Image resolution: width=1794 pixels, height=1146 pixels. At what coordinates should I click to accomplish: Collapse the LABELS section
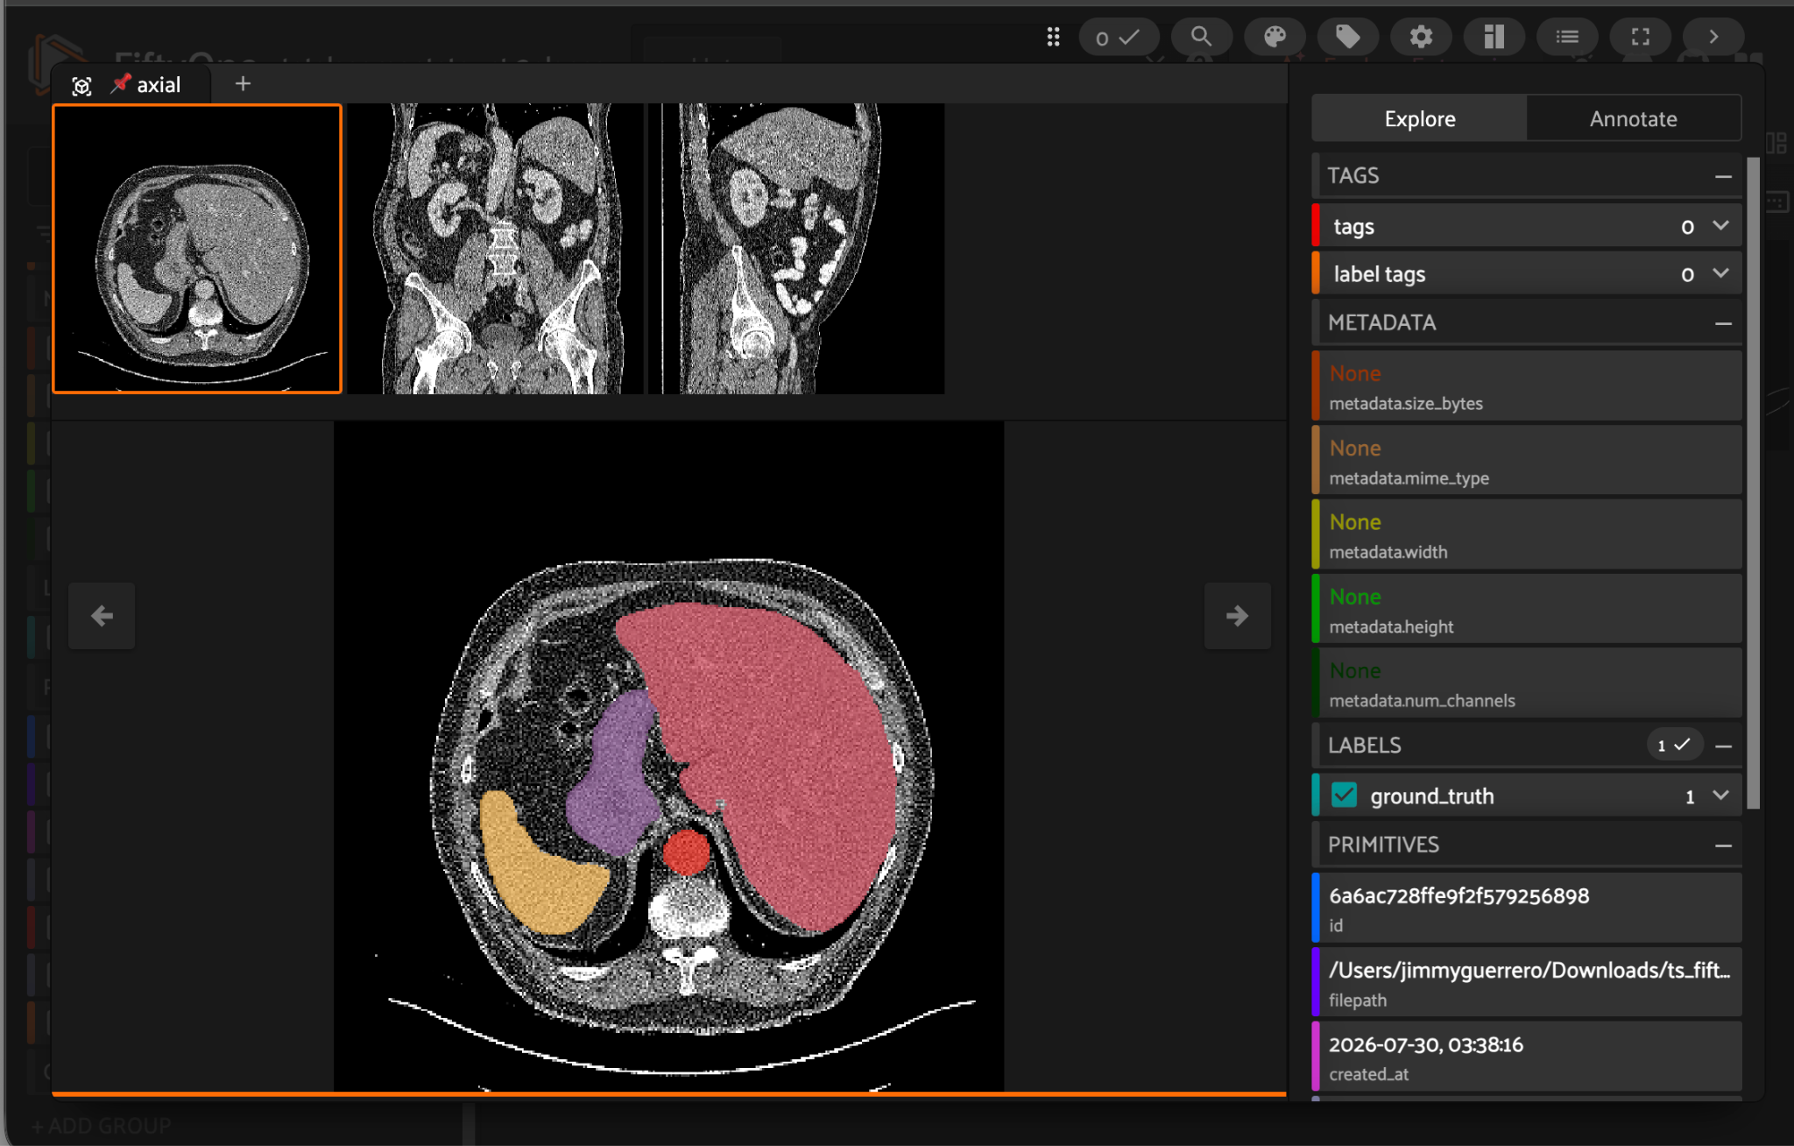[1723, 746]
